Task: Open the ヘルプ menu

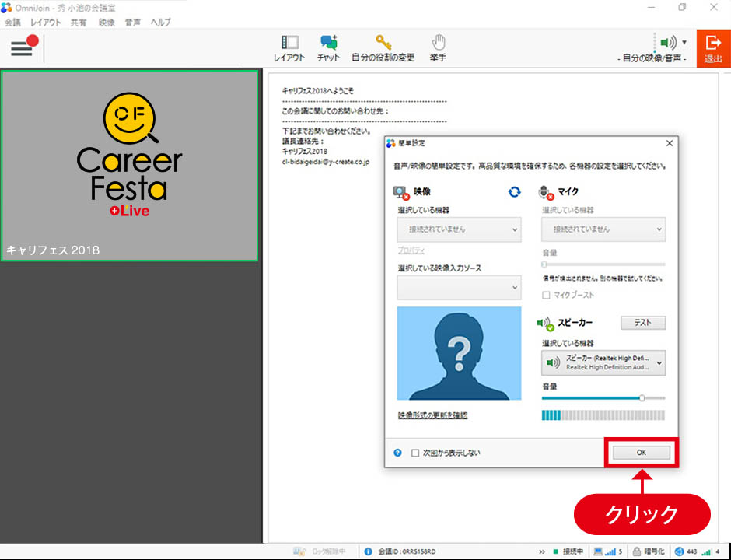Action: pyautogui.click(x=160, y=23)
